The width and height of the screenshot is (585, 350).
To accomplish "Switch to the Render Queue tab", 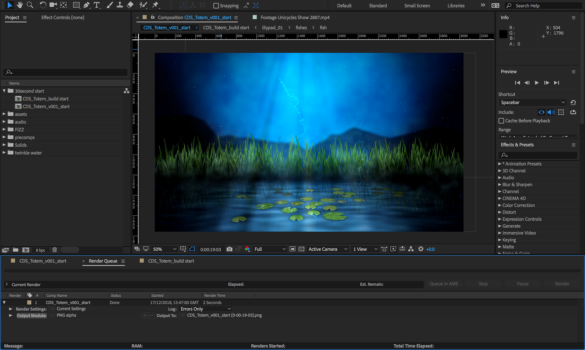I will pyautogui.click(x=103, y=261).
